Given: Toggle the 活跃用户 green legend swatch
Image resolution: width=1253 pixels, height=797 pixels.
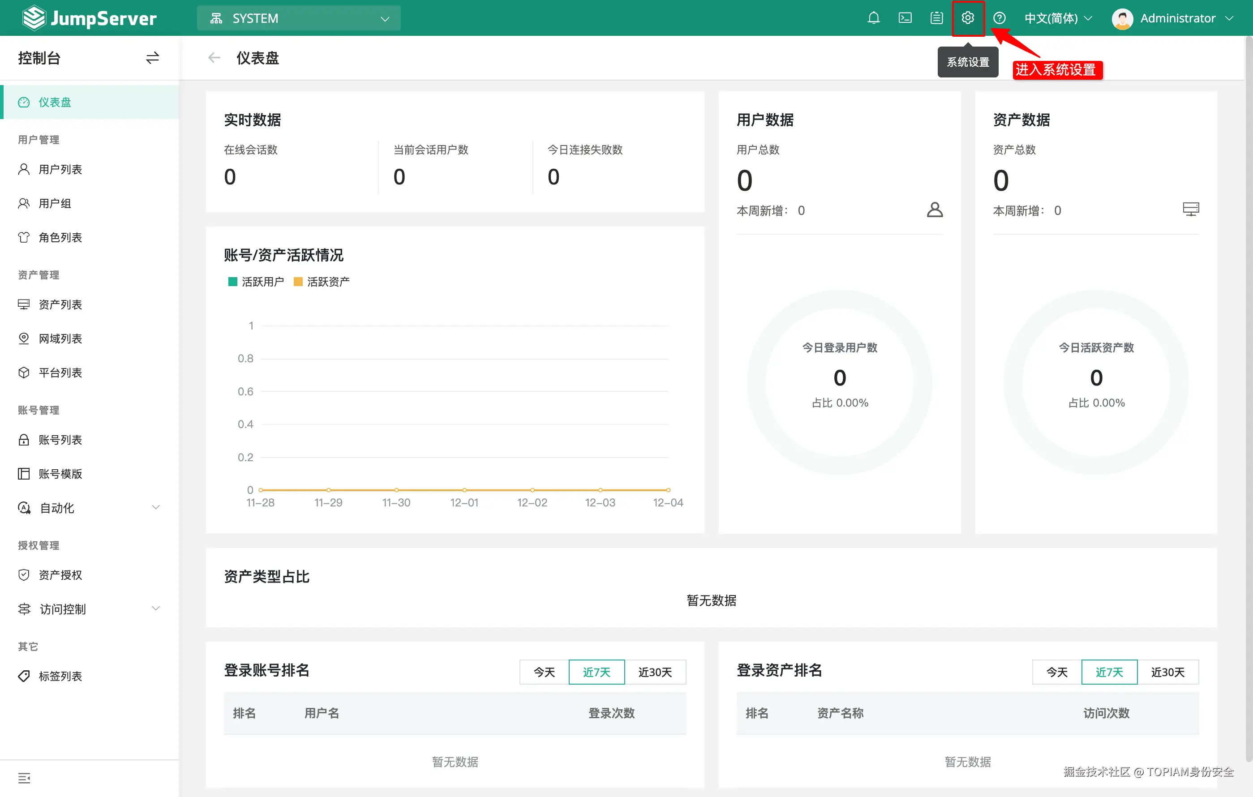Looking at the screenshot, I should 232,282.
